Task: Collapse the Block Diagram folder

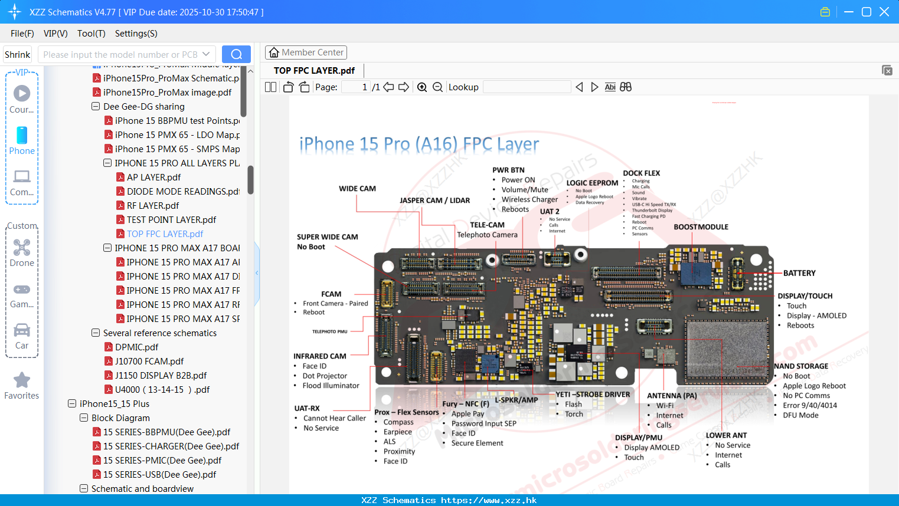Action: 84,418
